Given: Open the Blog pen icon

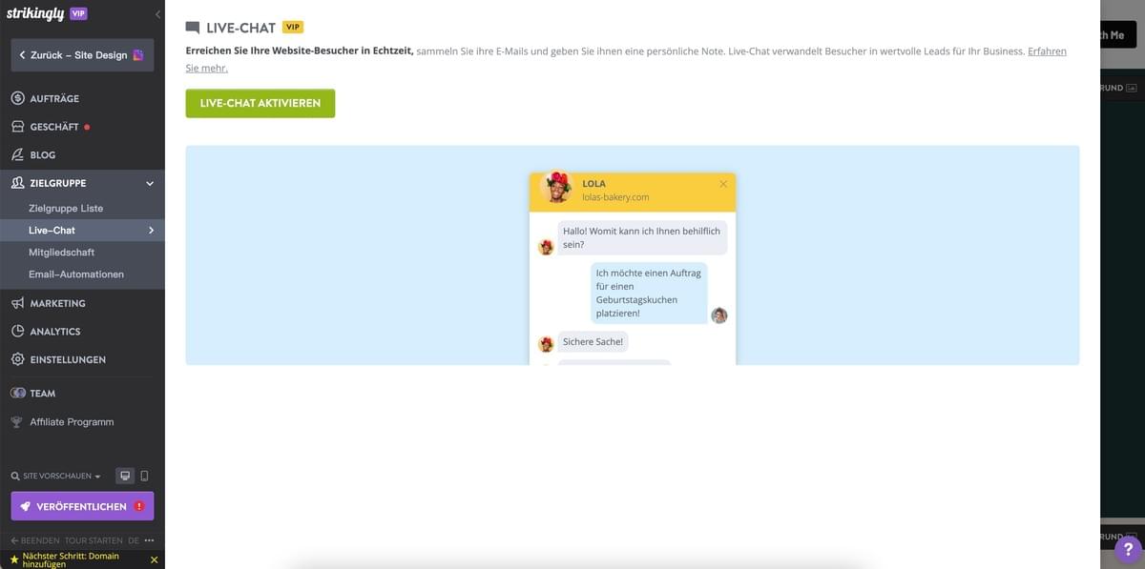Looking at the screenshot, I should click(x=16, y=154).
